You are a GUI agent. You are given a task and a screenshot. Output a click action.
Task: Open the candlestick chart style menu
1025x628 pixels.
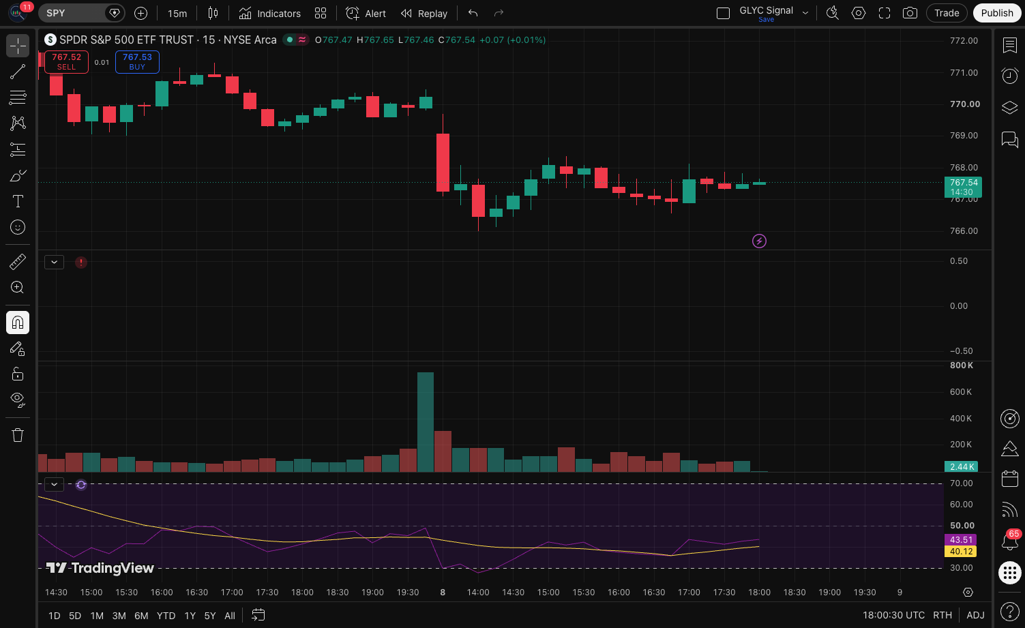(x=213, y=13)
